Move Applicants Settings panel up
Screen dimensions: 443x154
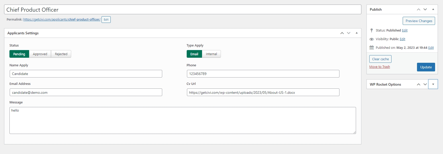tap(342, 33)
